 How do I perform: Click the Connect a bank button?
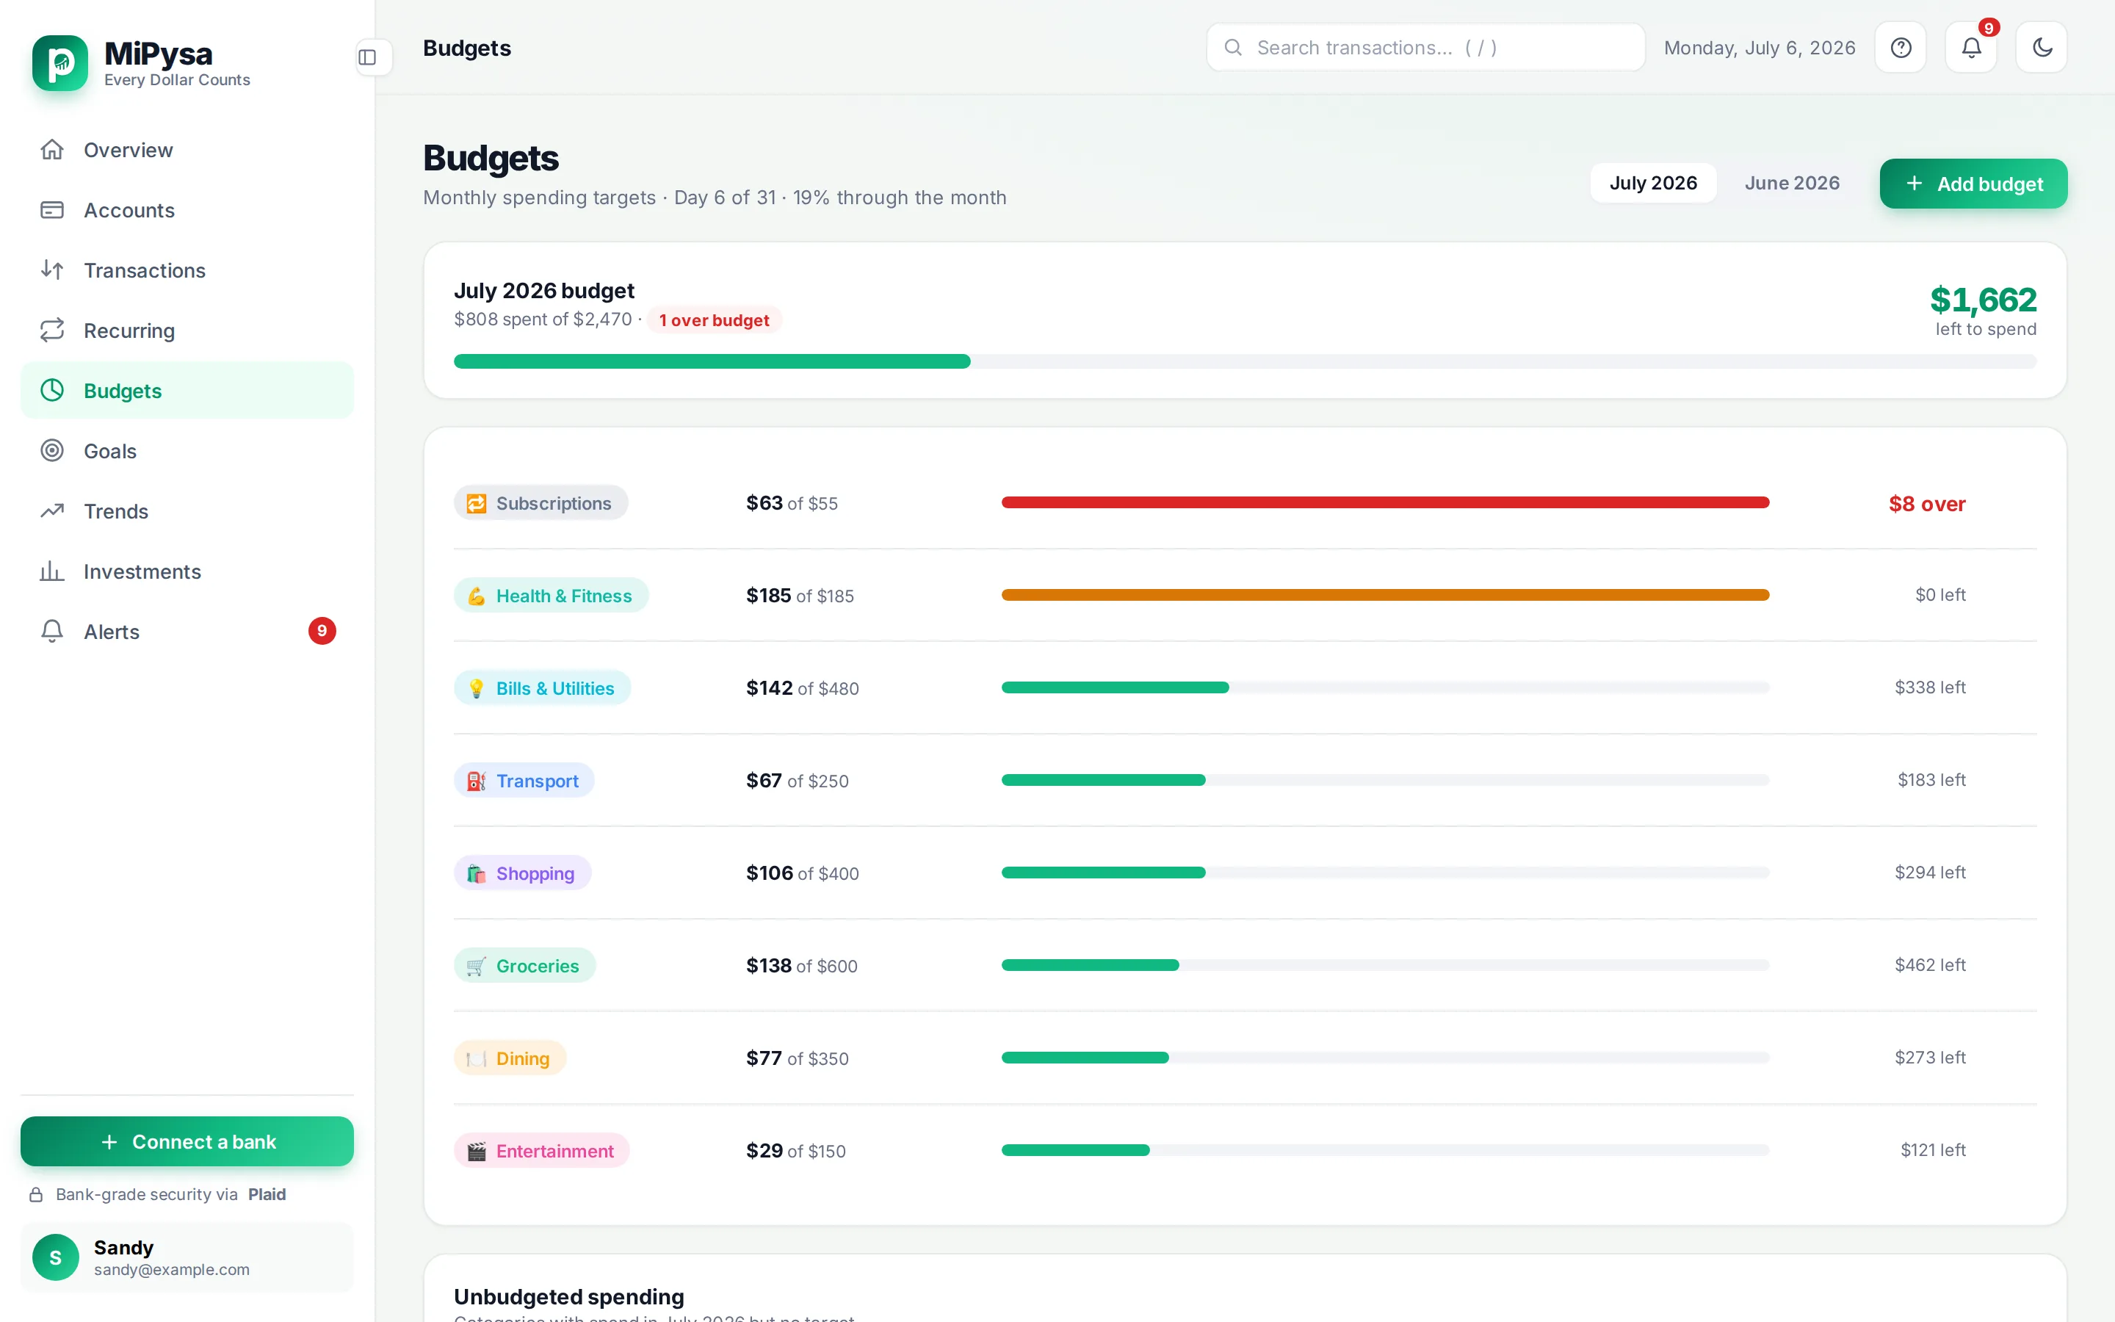point(187,1142)
